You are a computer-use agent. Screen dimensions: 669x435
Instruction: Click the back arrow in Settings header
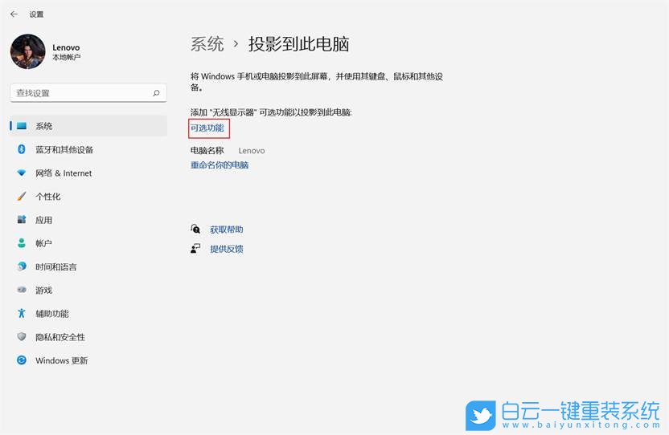tap(14, 14)
